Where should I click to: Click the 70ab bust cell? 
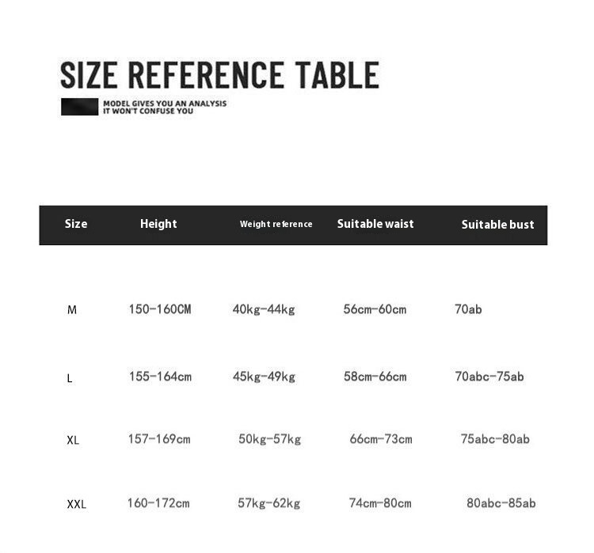click(468, 309)
